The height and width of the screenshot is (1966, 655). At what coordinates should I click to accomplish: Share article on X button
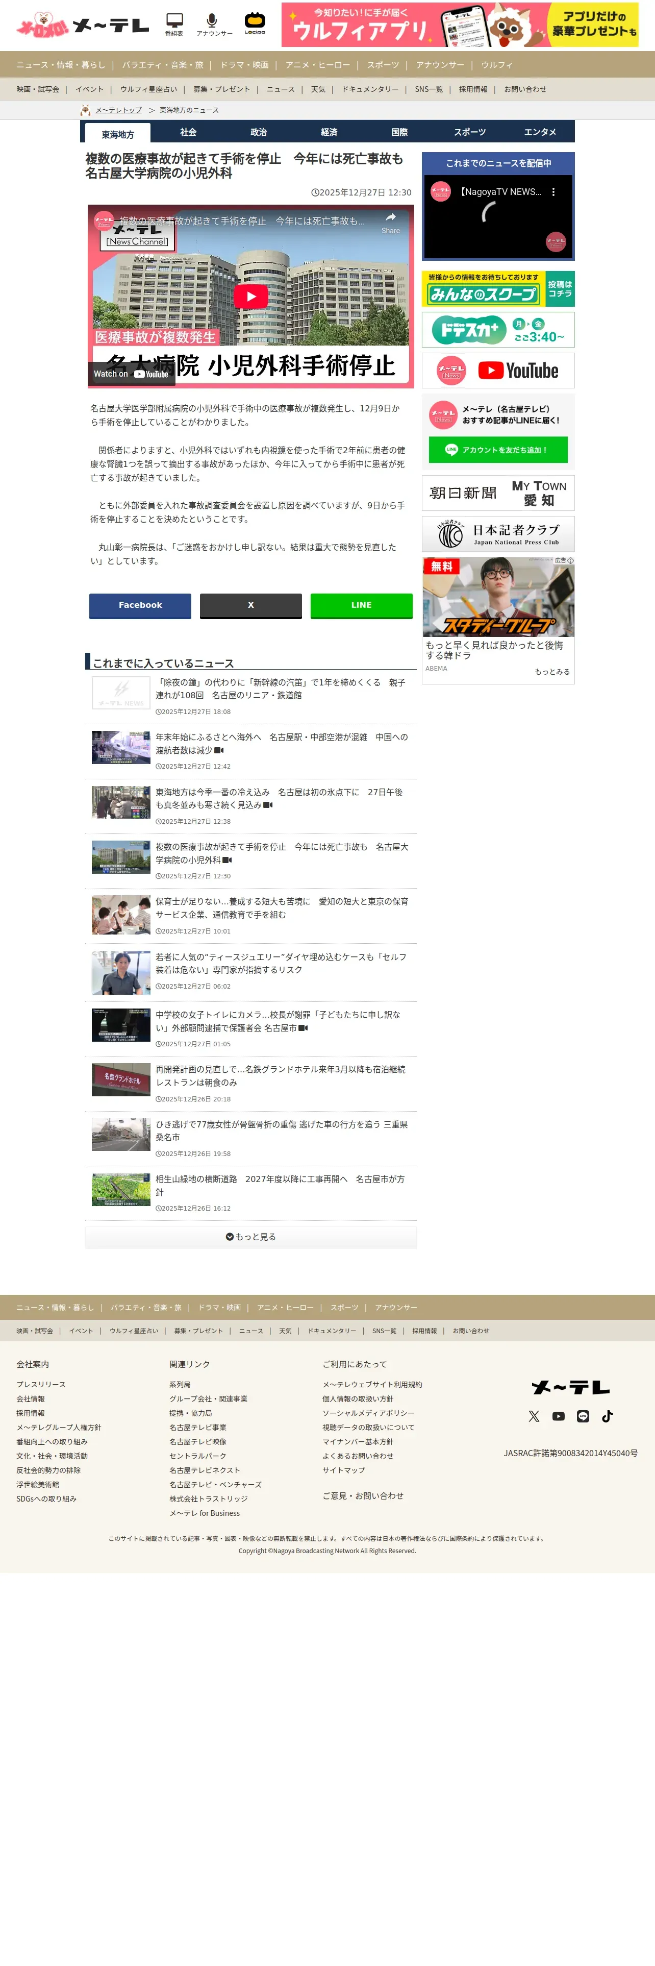[x=251, y=605]
